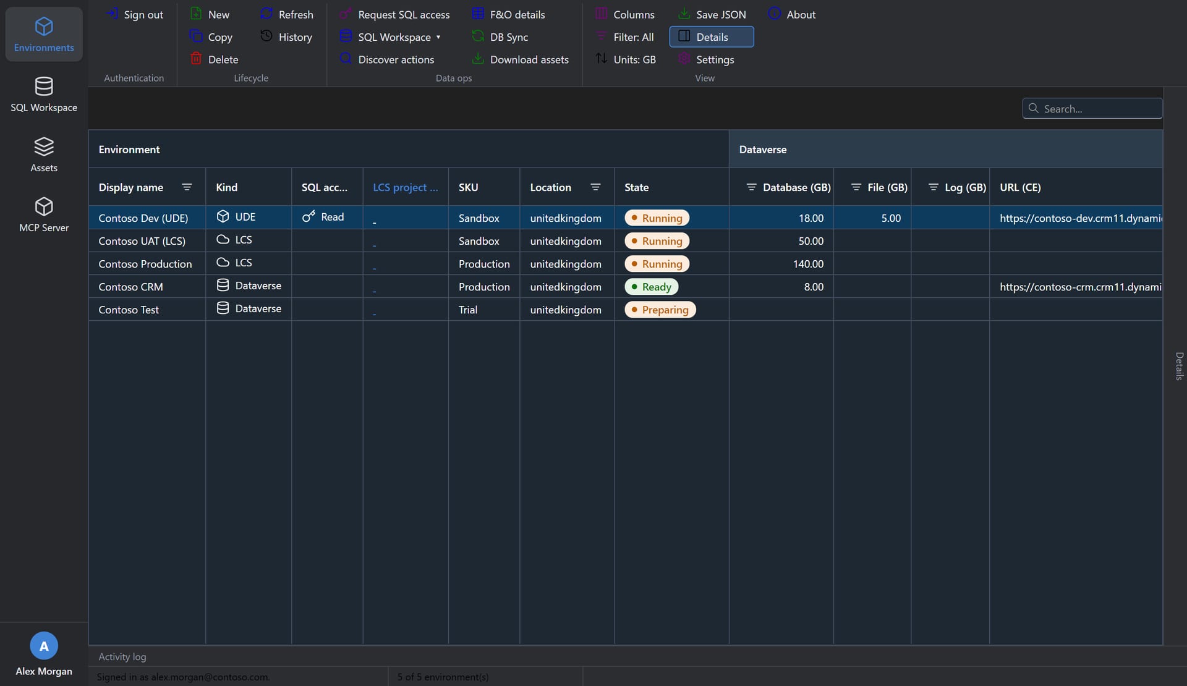Open Settings from the View group
The width and height of the screenshot is (1187, 686).
[706, 59]
